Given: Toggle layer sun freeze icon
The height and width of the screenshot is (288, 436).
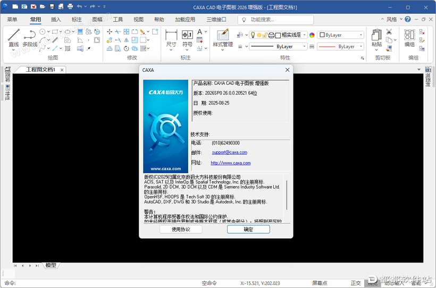Looking at the screenshot, I should coord(259,35).
